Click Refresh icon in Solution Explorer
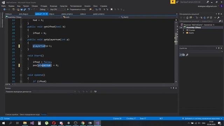The image size is (224, 126). [204, 18]
